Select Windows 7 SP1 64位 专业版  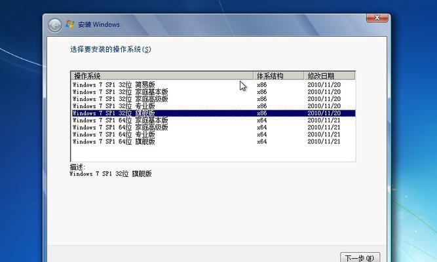point(213,134)
